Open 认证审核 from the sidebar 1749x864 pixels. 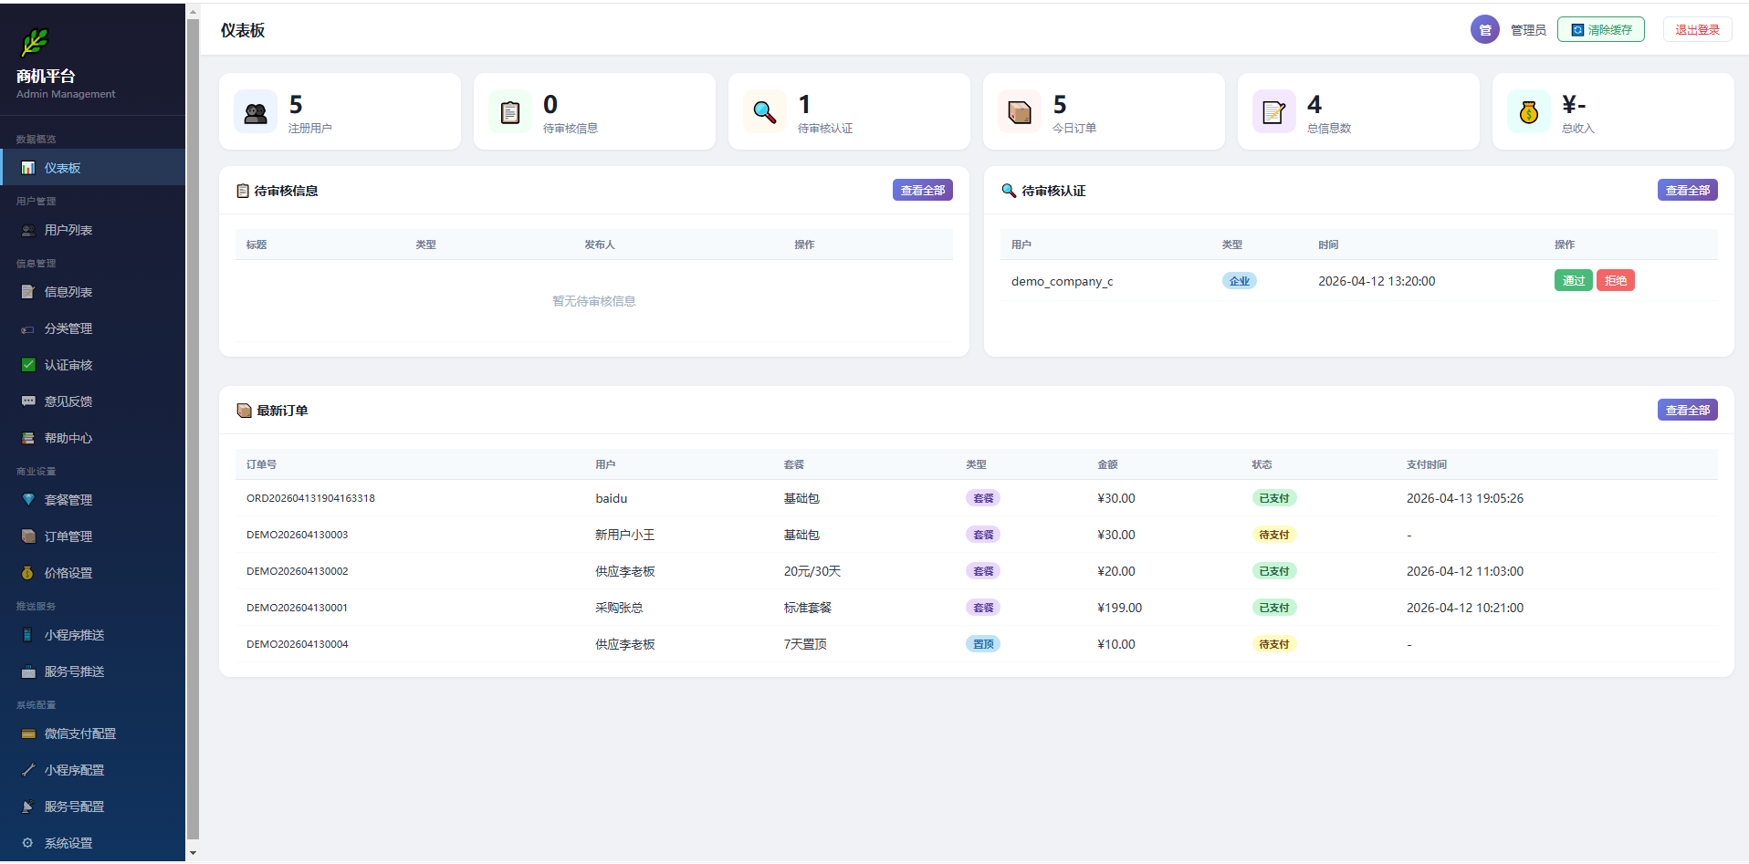click(x=68, y=365)
